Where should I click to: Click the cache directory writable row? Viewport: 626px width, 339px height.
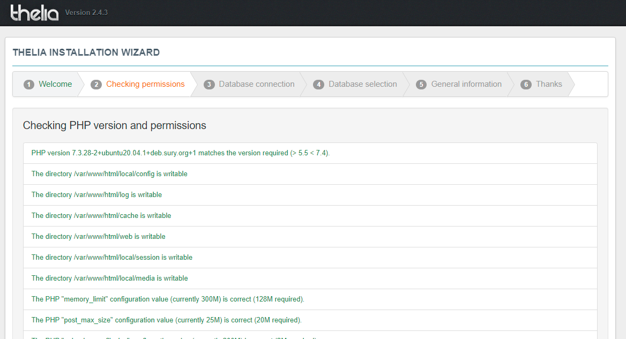pyautogui.click(x=310, y=216)
